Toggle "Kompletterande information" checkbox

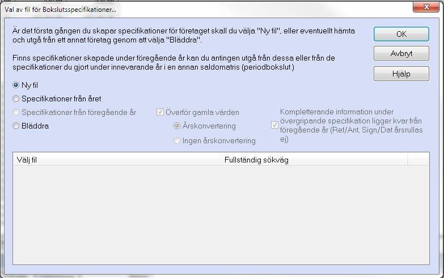pos(274,125)
